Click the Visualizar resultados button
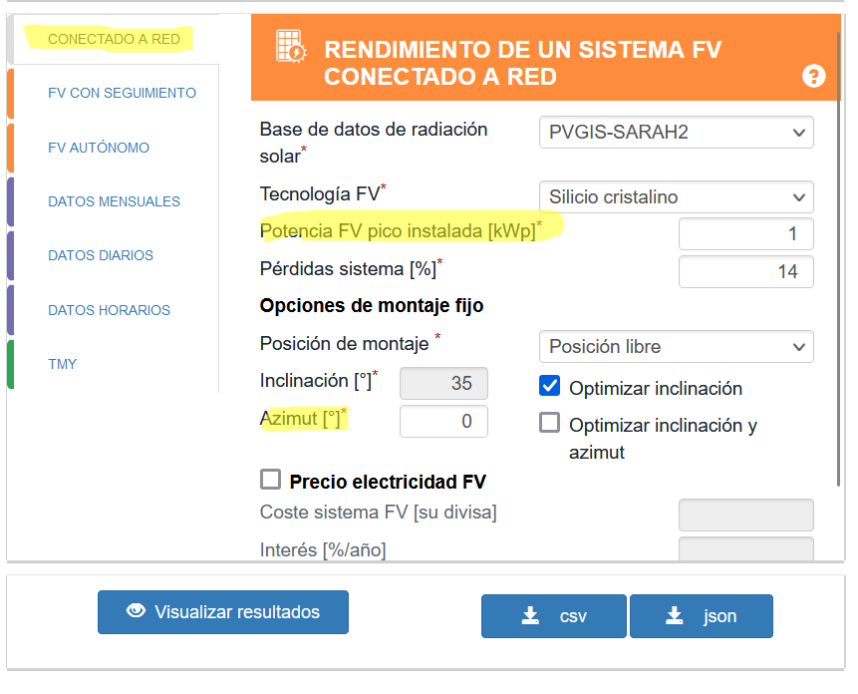This screenshot has width=858, height=694. [223, 612]
